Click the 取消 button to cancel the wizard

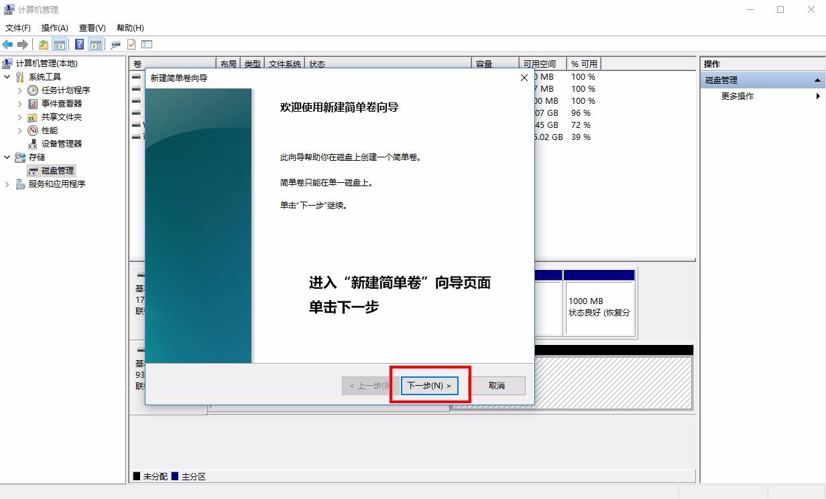tap(498, 386)
